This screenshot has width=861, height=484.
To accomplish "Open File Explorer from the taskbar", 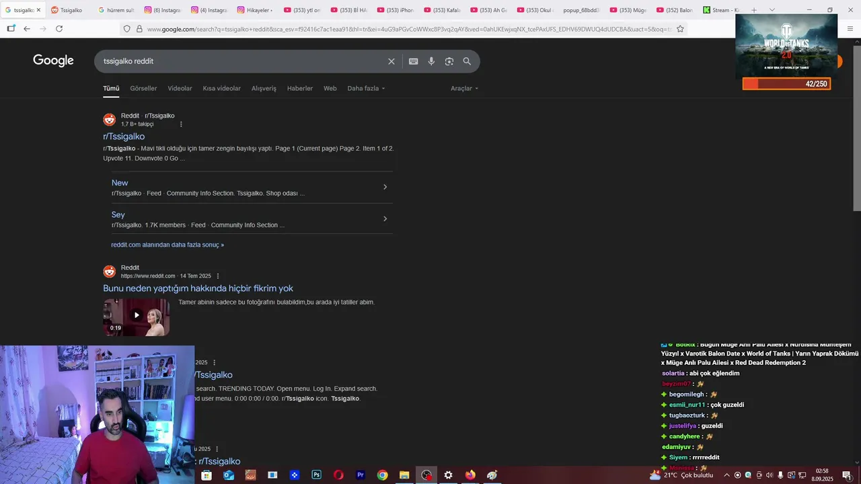I will coord(404,475).
